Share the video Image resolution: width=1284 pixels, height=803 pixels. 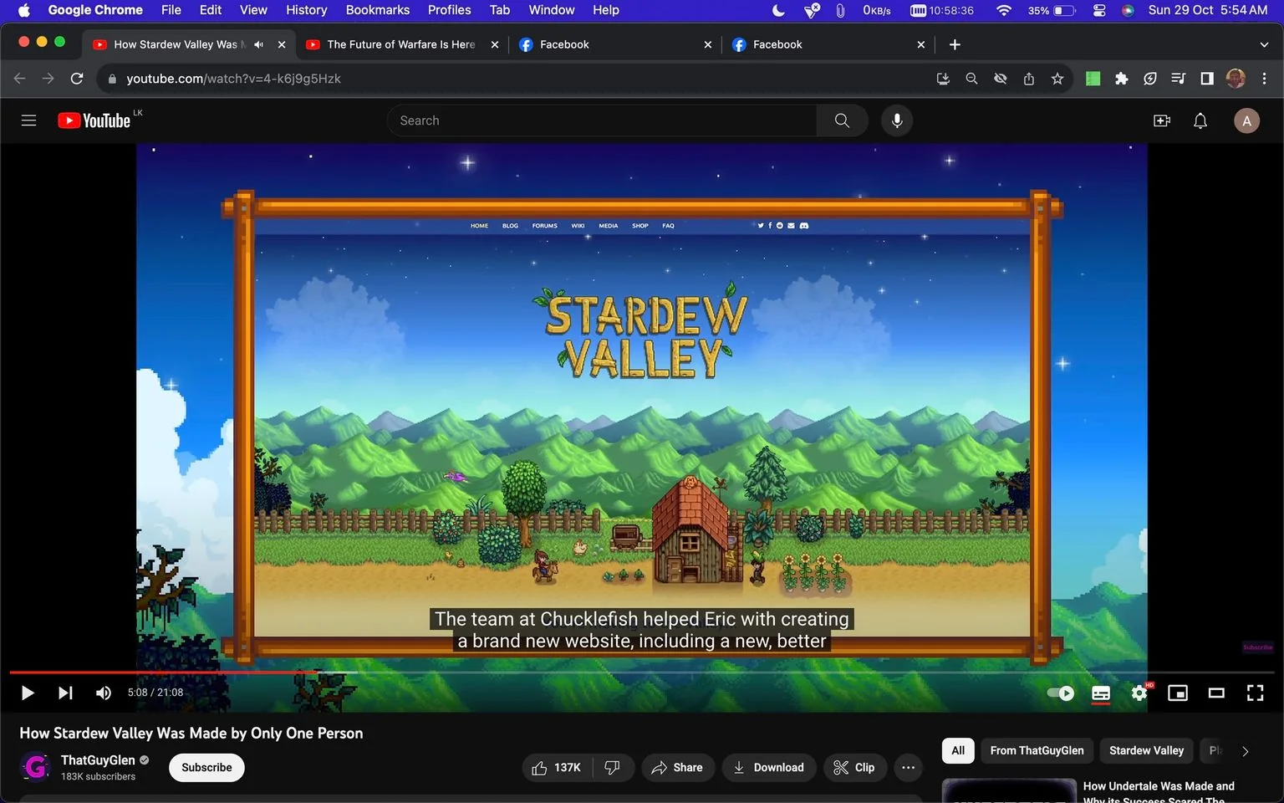coord(677,767)
